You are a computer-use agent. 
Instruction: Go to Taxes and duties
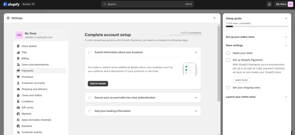click(41, 95)
